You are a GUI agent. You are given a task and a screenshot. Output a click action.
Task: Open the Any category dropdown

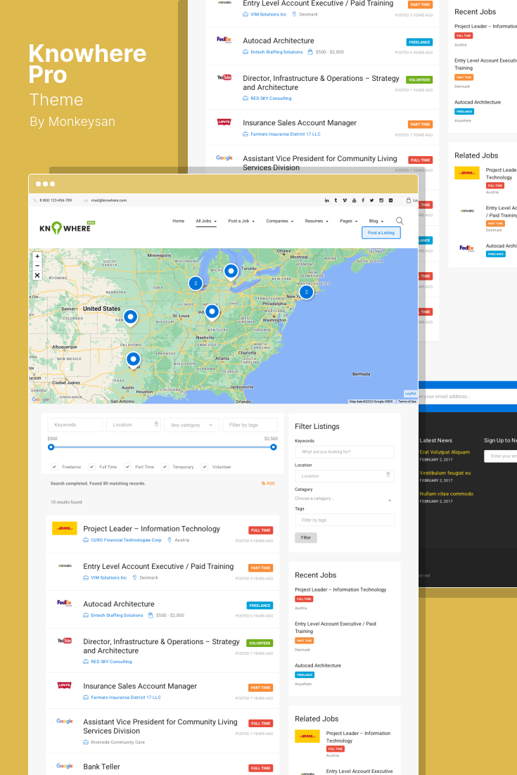pyautogui.click(x=191, y=425)
